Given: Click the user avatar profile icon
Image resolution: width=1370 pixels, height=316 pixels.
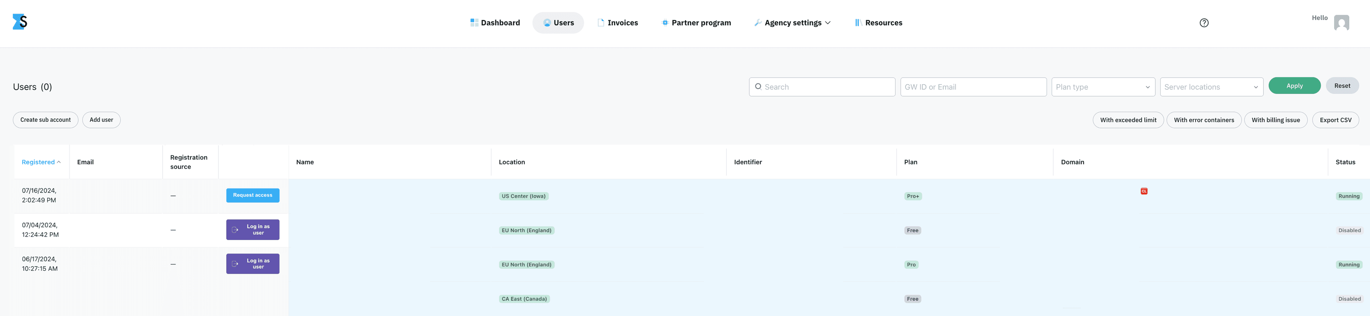Looking at the screenshot, I should pos(1341,23).
